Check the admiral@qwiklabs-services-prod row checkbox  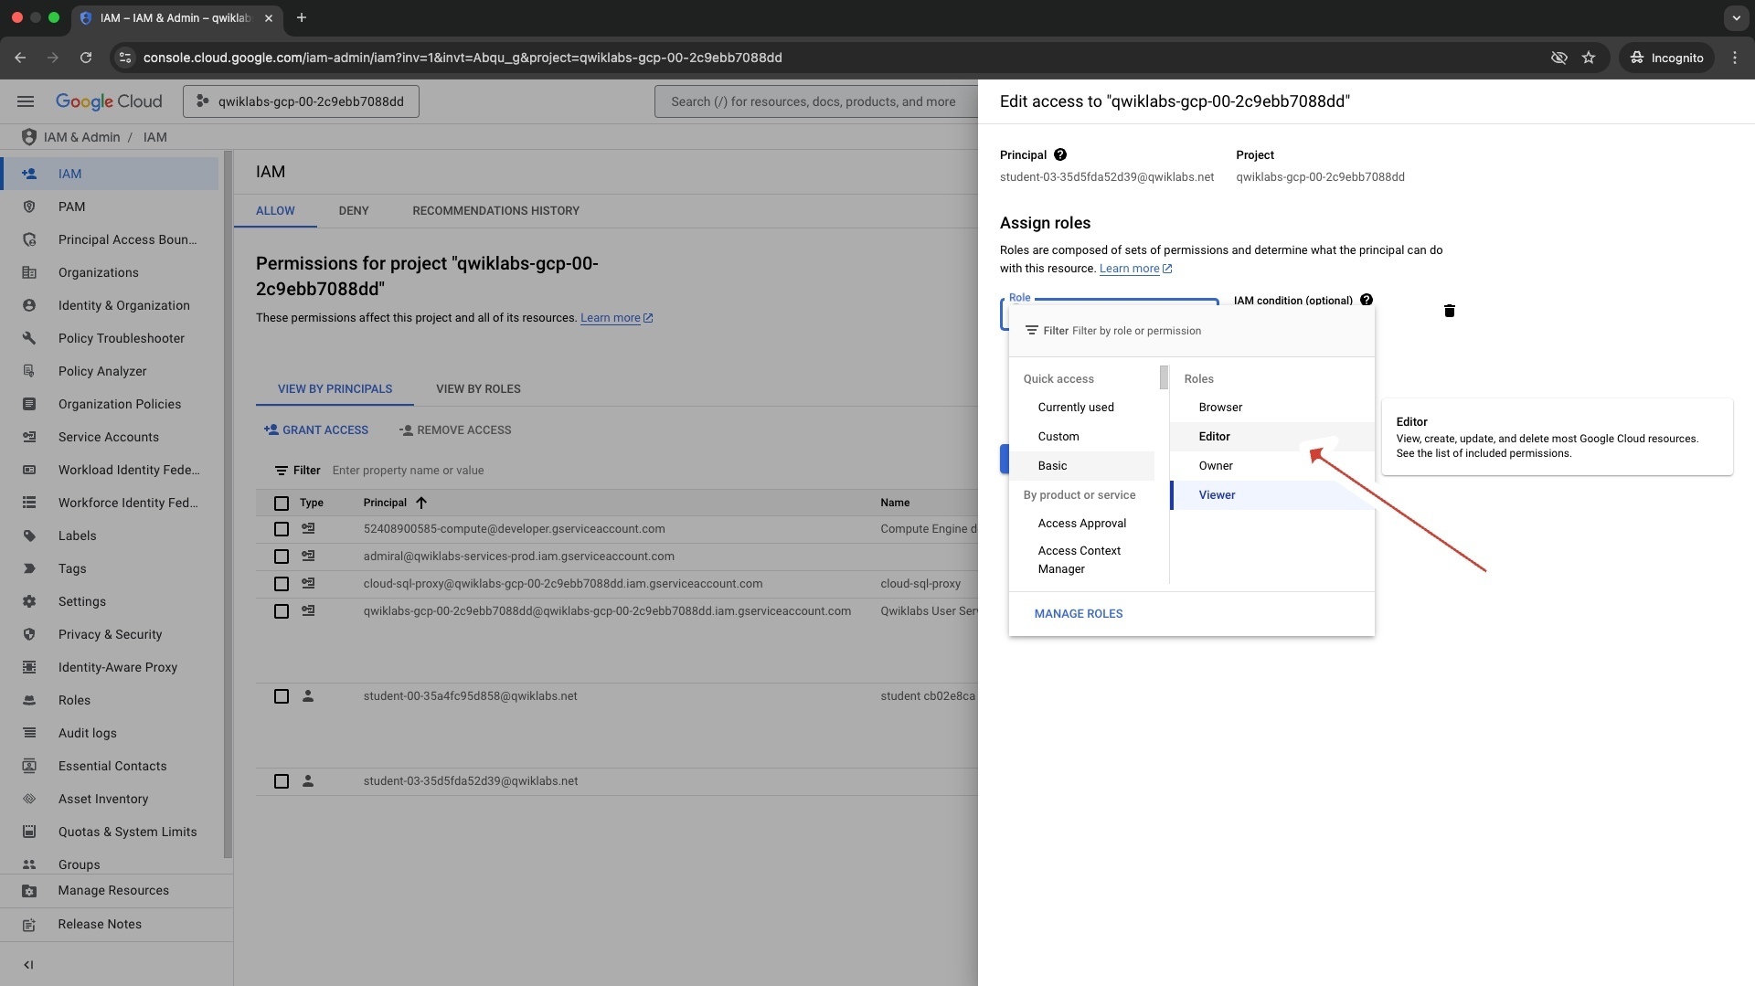282,557
